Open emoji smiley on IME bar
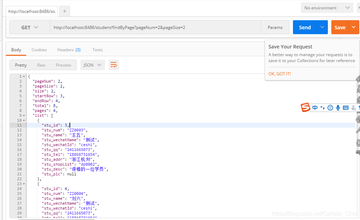The image size is (360, 220). click(x=330, y=108)
